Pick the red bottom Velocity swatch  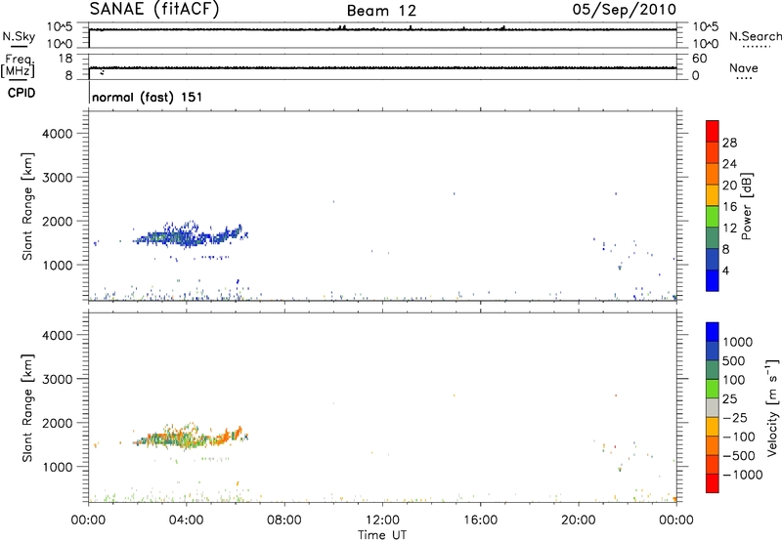point(713,483)
